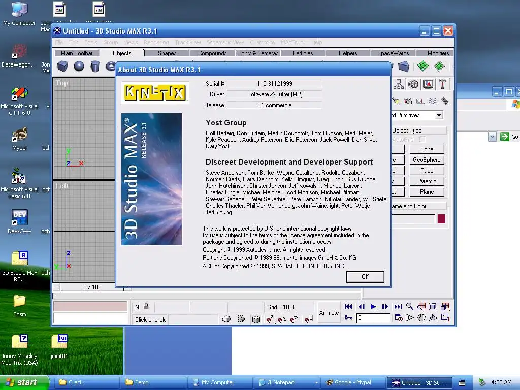Screen dimensions: 520x390
Task: Select the Box primitive icon in the Objects shelf
Action: [62, 67]
